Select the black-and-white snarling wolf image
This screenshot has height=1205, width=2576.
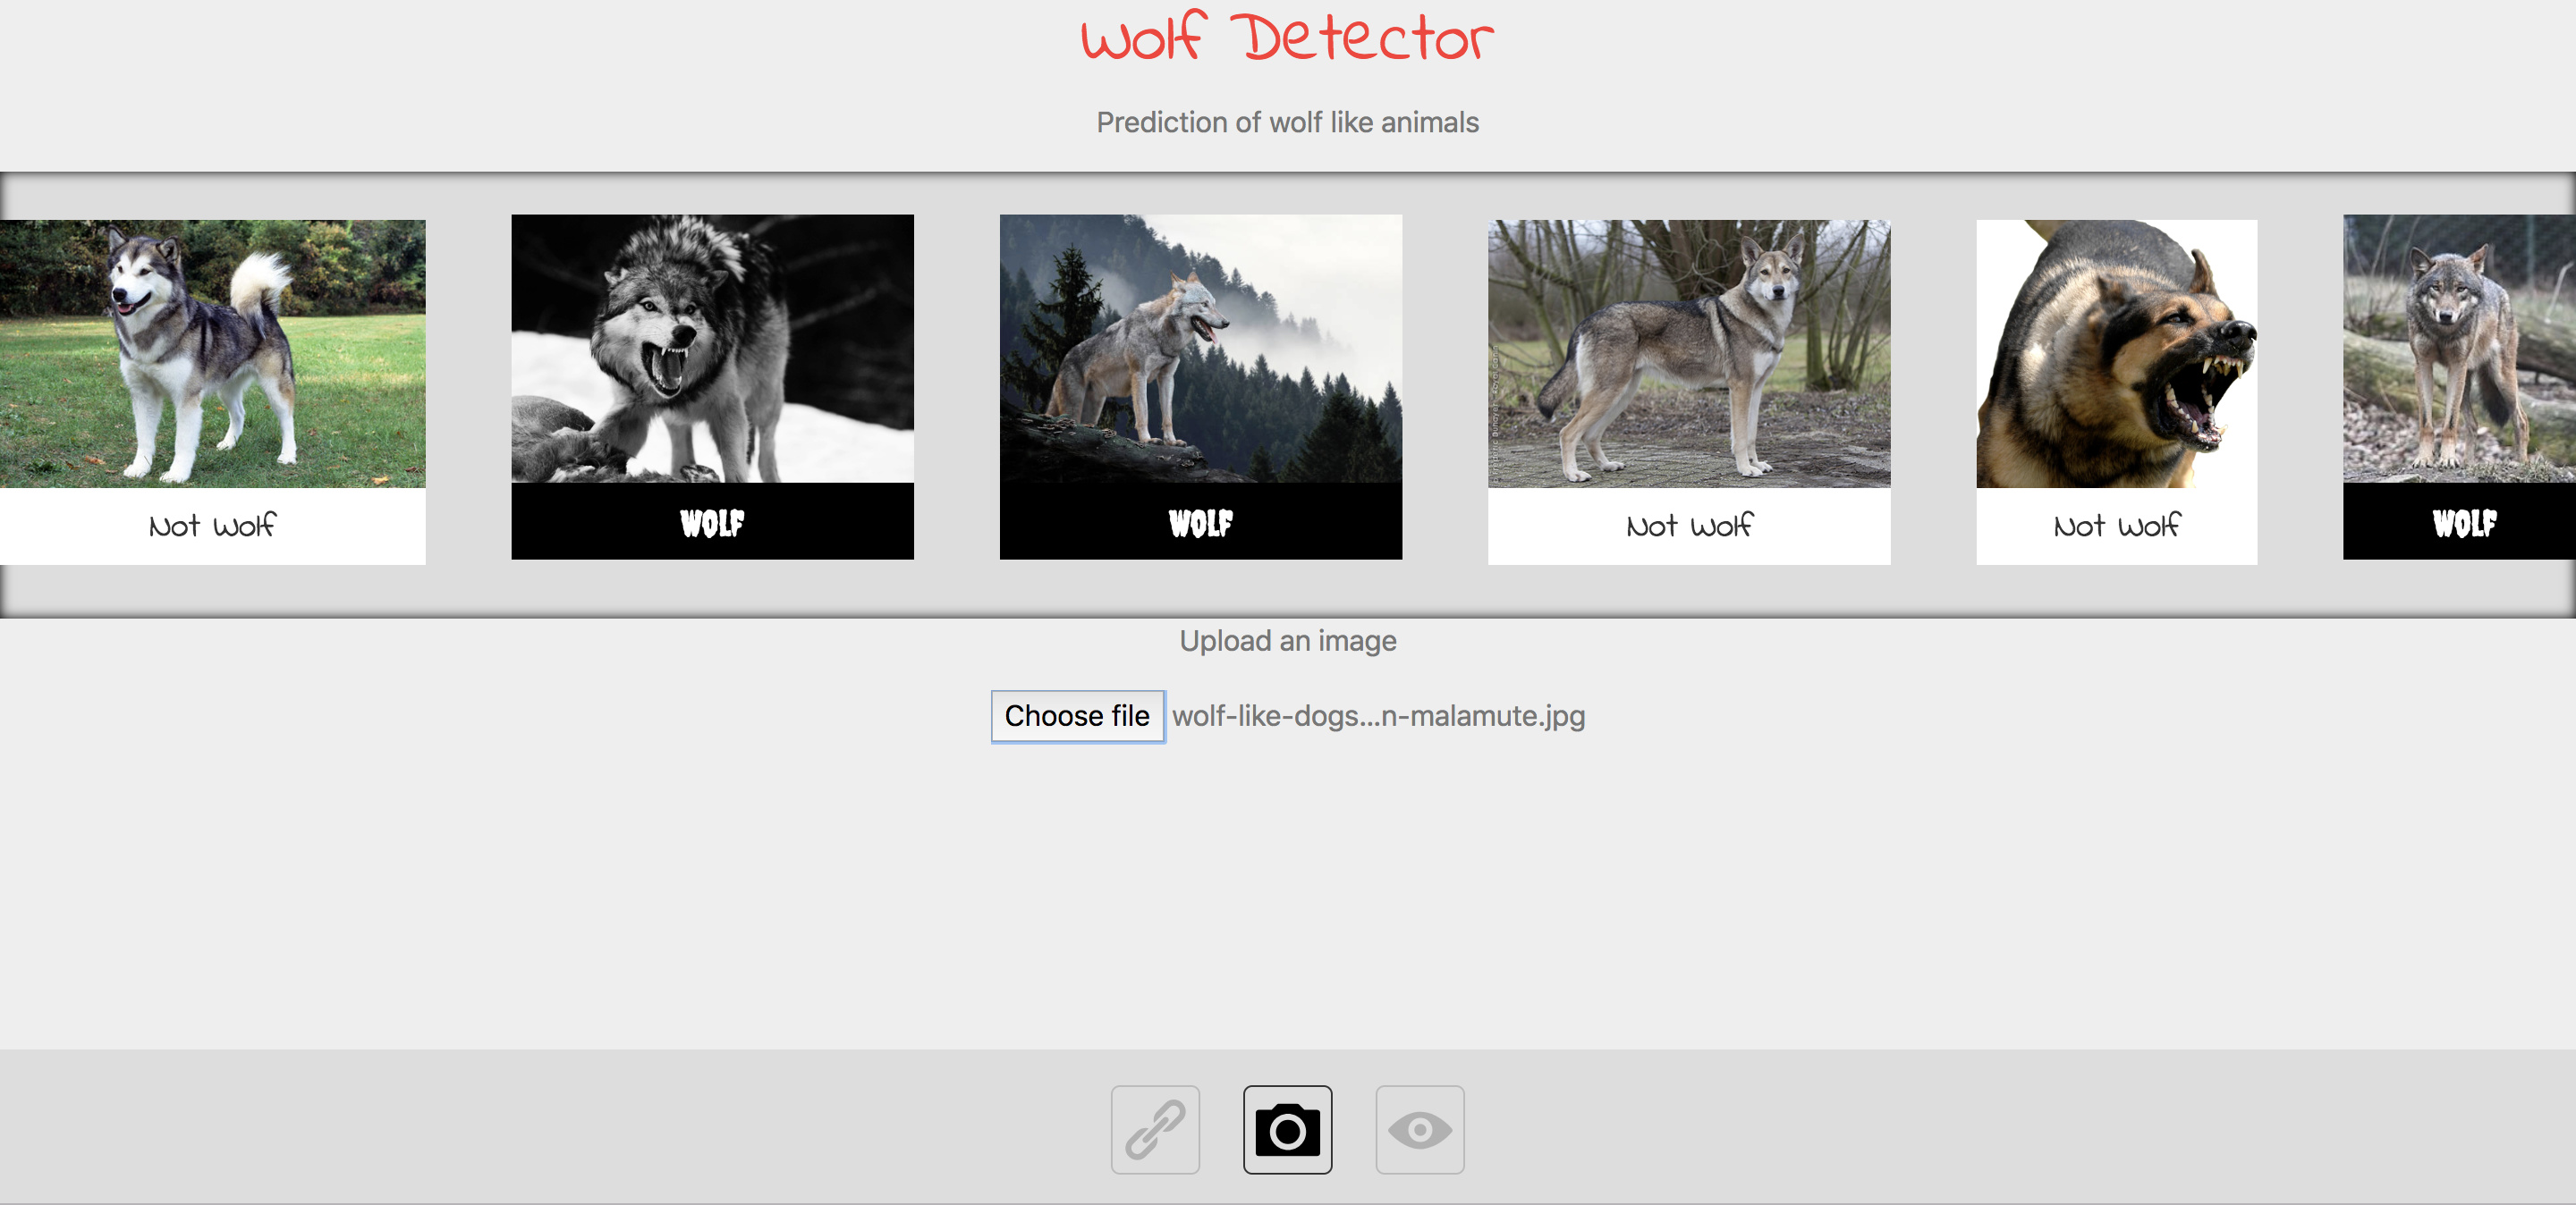(712, 349)
